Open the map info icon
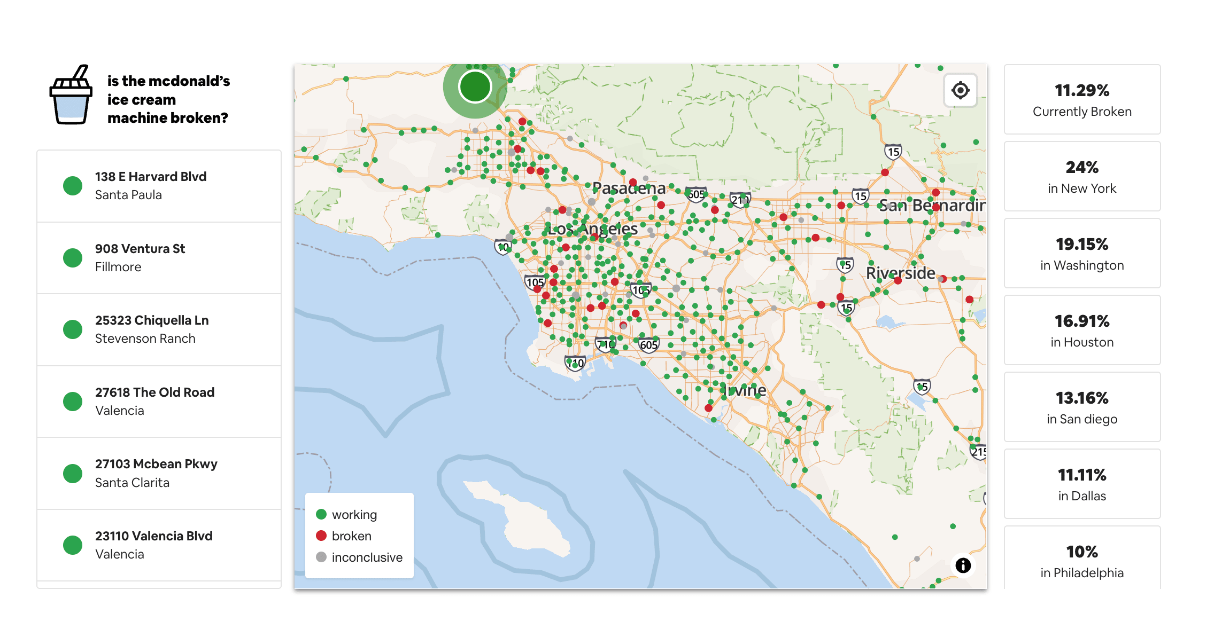 (x=963, y=565)
